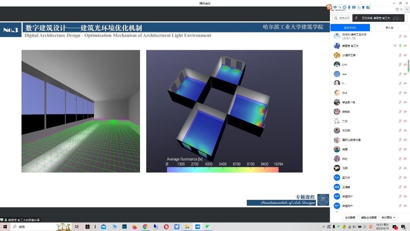The width and height of the screenshot is (410, 231).
Task: Click the member list scrollbar thumb
Action: [x=408, y=66]
